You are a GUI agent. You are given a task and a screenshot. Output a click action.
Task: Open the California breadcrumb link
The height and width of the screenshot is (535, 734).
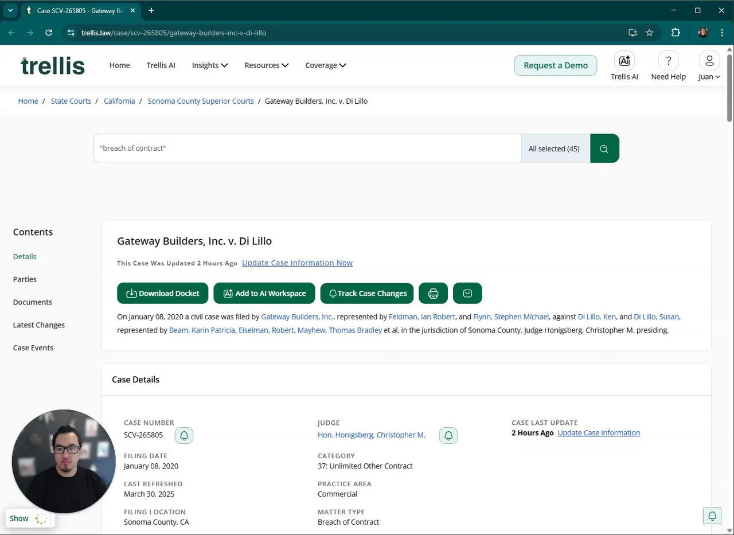(x=119, y=101)
